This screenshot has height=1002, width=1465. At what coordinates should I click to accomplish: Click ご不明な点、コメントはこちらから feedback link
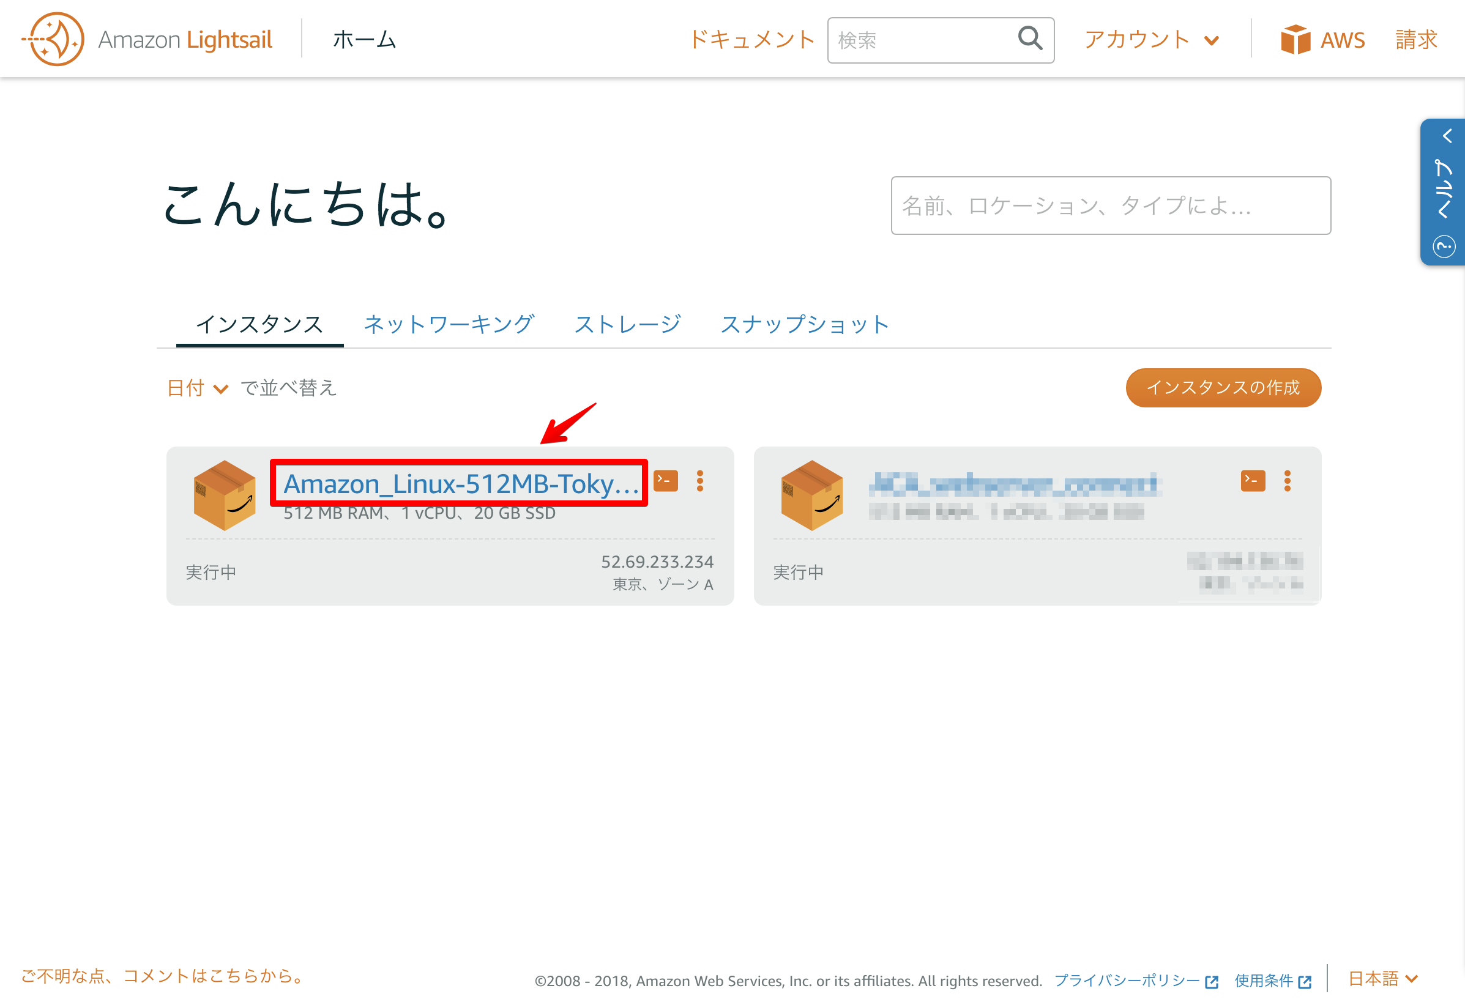coord(163,976)
